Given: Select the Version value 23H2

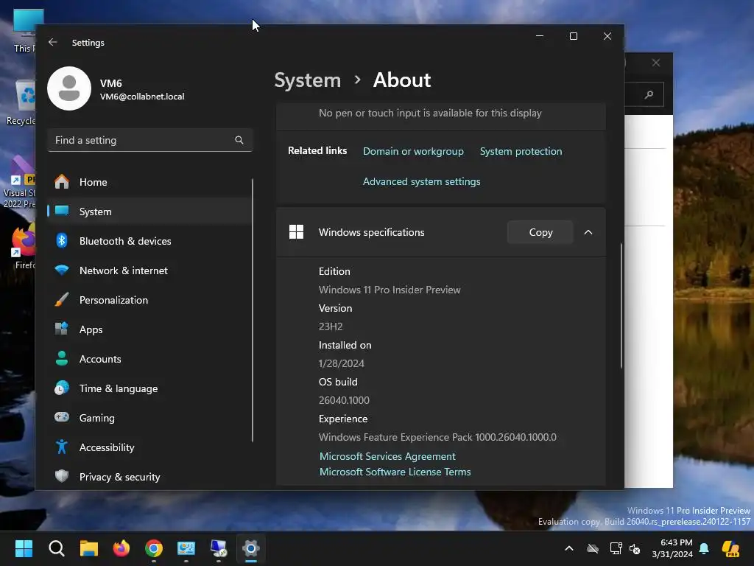Looking at the screenshot, I should [331, 326].
